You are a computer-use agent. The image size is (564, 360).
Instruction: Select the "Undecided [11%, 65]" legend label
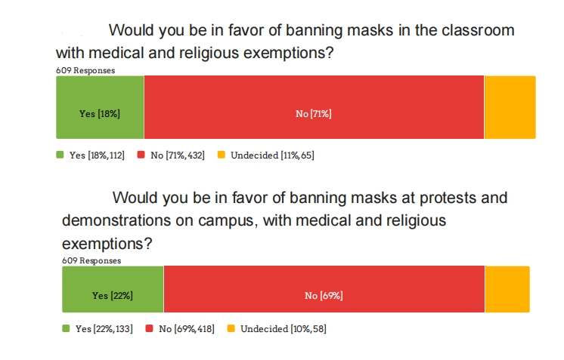tap(272, 155)
